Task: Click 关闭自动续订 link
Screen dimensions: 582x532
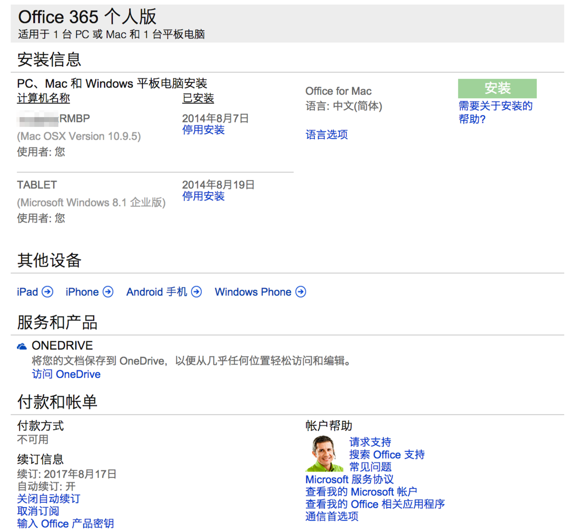Action: (49, 499)
